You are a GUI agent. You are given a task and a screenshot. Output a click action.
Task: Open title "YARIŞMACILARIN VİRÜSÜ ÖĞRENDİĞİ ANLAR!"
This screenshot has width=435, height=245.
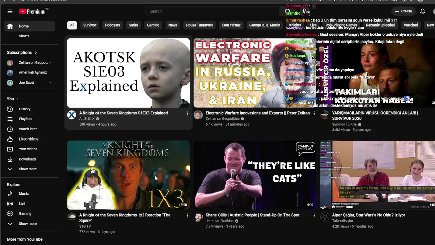click(x=375, y=116)
